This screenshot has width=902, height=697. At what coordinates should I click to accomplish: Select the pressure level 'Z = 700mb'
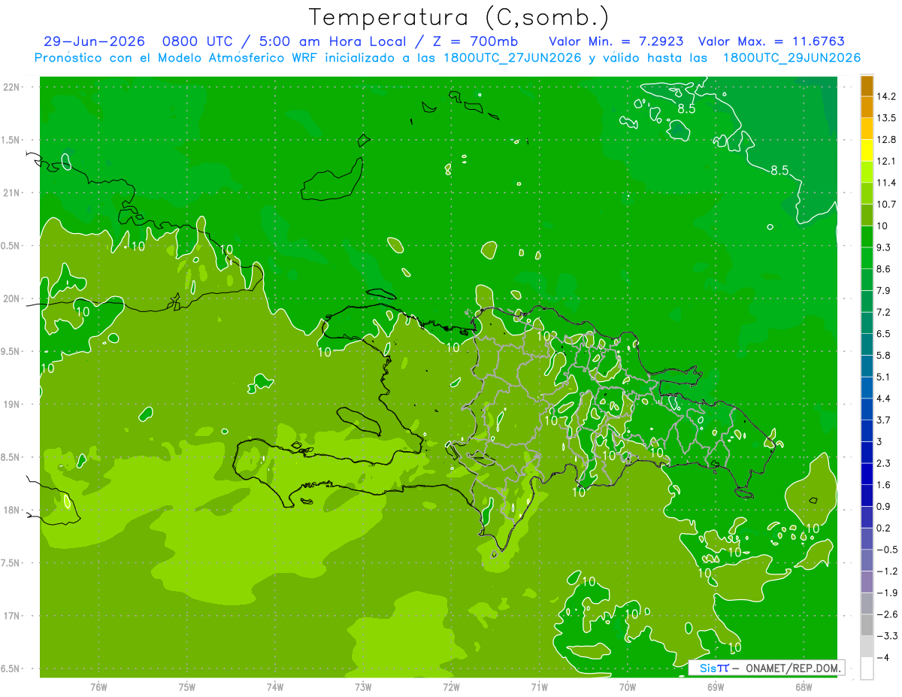[474, 41]
